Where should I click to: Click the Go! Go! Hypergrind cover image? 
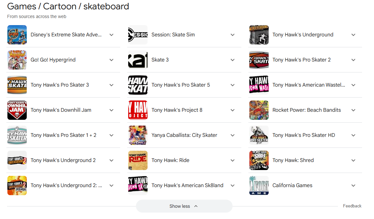pyautogui.click(x=17, y=60)
